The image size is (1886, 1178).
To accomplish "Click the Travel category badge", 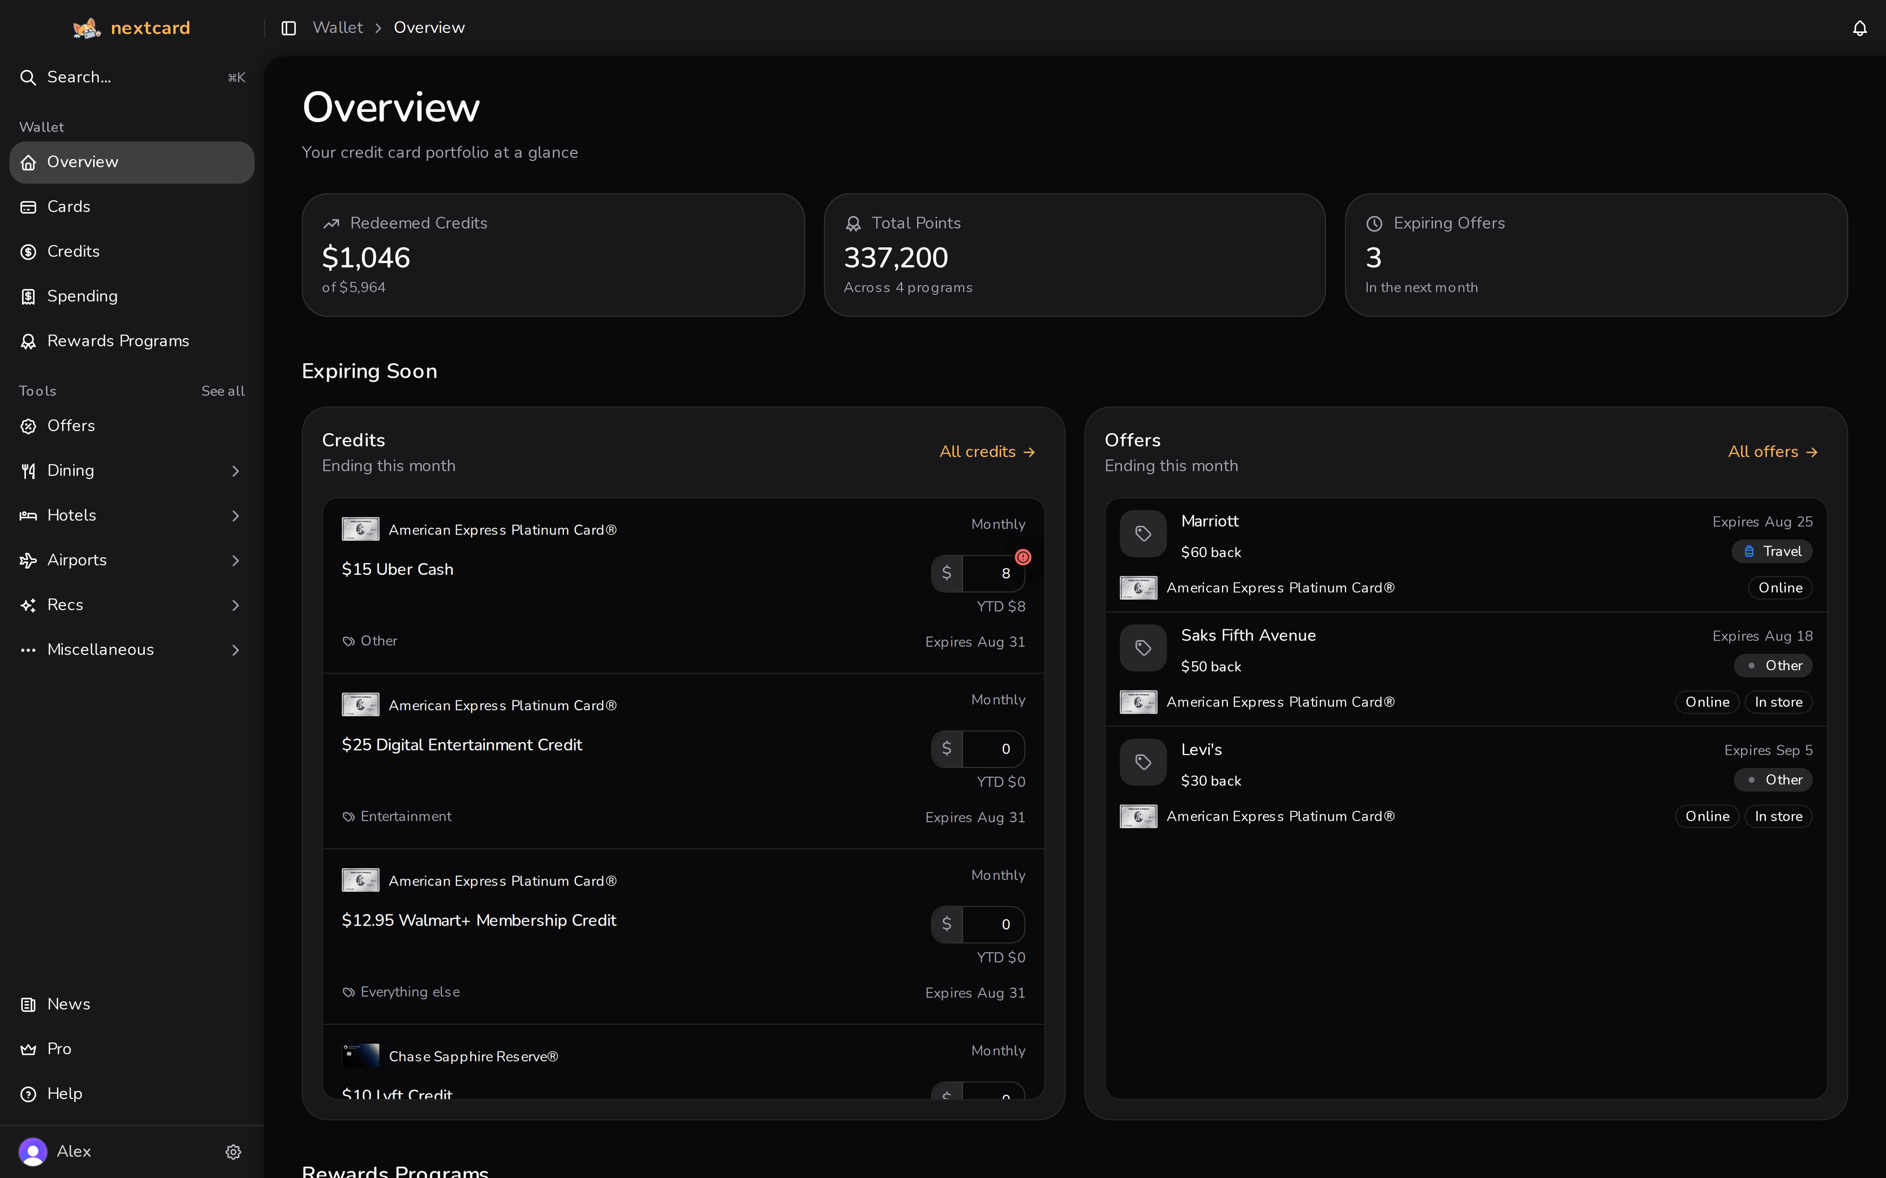I will point(1772,551).
